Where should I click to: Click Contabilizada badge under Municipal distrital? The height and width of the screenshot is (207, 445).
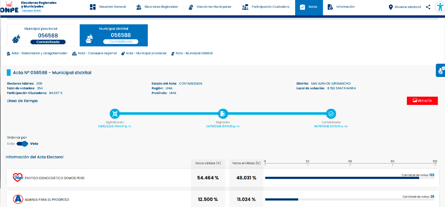coord(121,42)
